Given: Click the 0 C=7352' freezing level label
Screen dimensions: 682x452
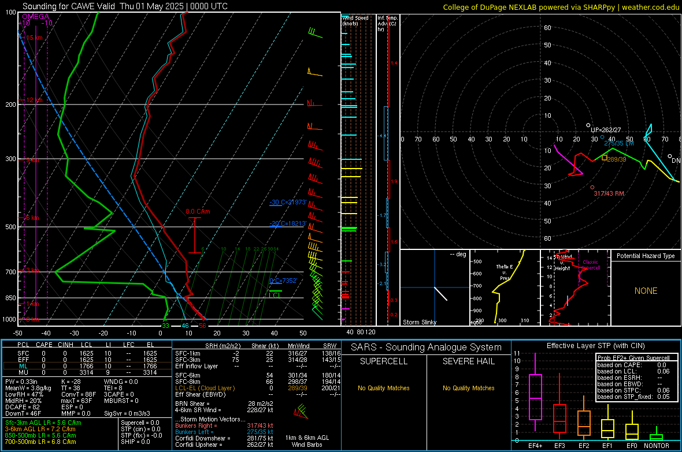Looking at the screenshot, I should [283, 281].
